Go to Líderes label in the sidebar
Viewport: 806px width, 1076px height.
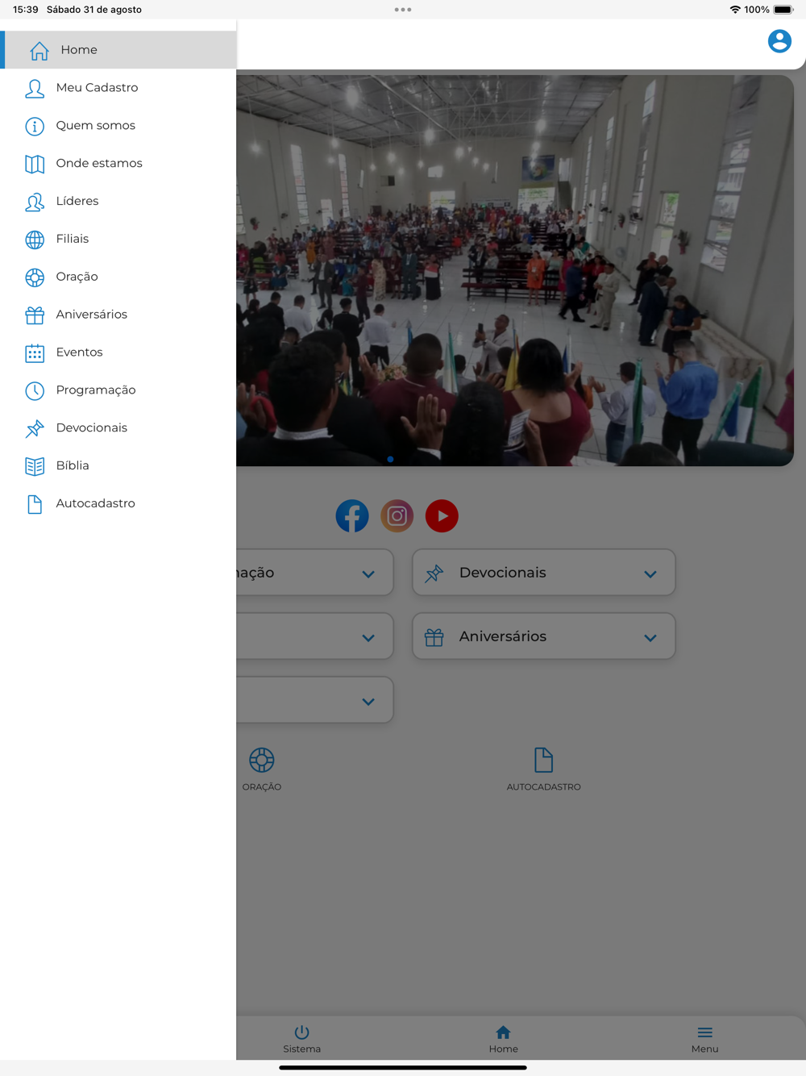77,201
